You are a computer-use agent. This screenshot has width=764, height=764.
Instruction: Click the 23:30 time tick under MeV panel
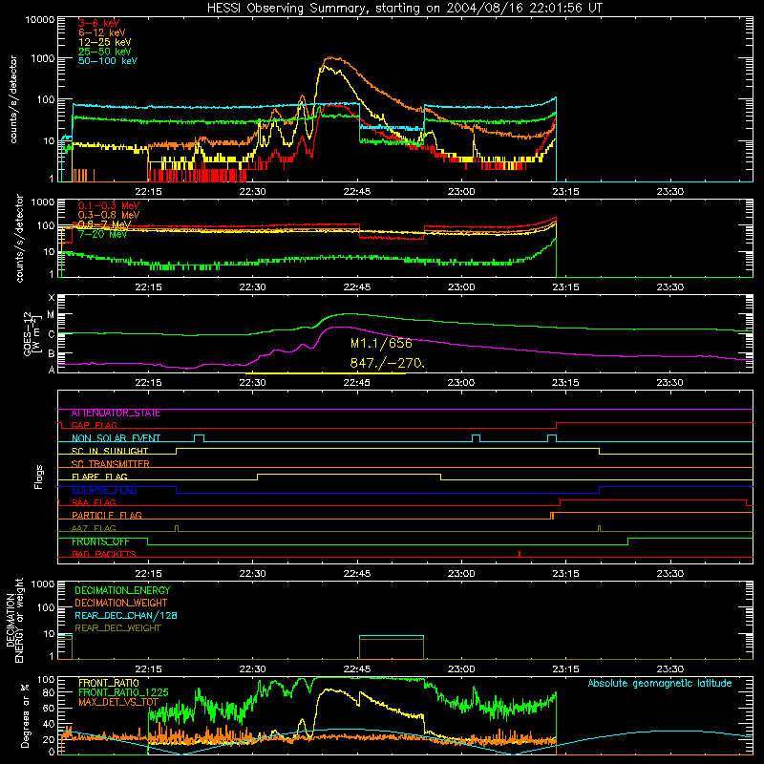pyautogui.click(x=670, y=287)
